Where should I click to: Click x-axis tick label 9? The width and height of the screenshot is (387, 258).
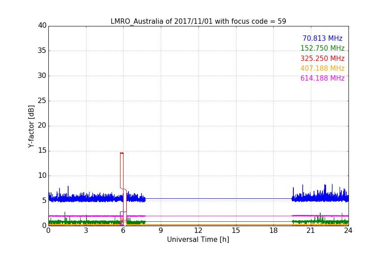pyautogui.click(x=161, y=231)
